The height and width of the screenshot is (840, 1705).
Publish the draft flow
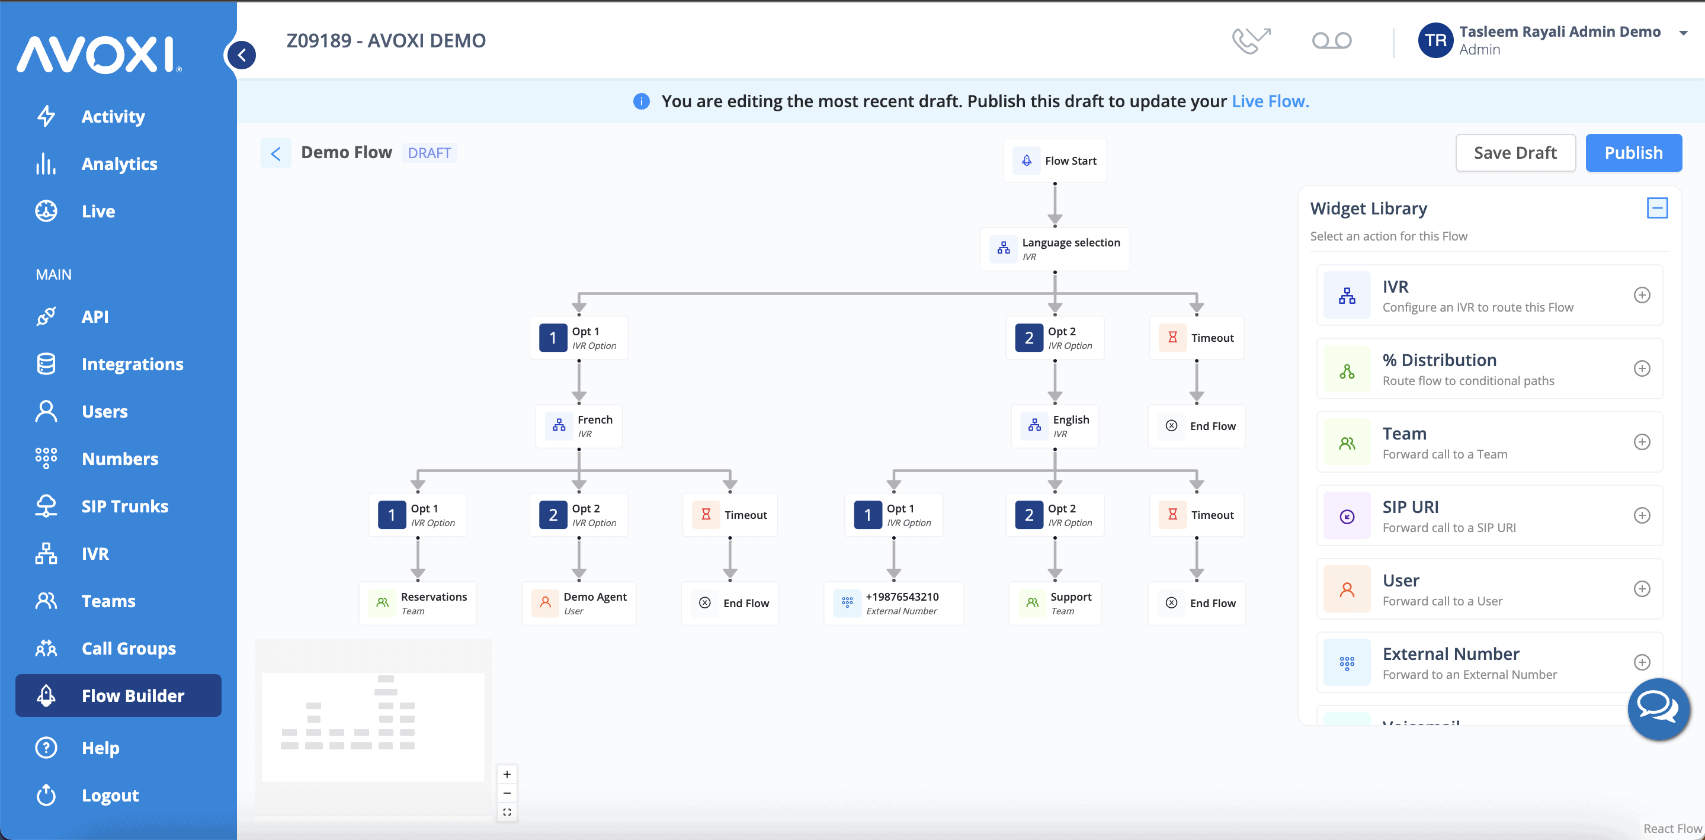coord(1633,152)
